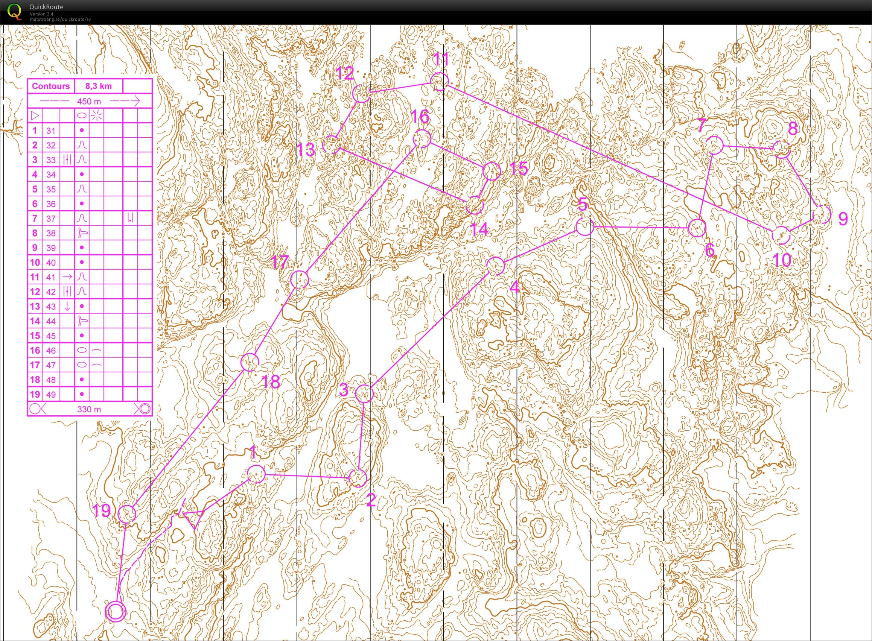Viewport: 872px width, 641px height.
Task: Click control code 38 in the table
Action: coord(51,233)
